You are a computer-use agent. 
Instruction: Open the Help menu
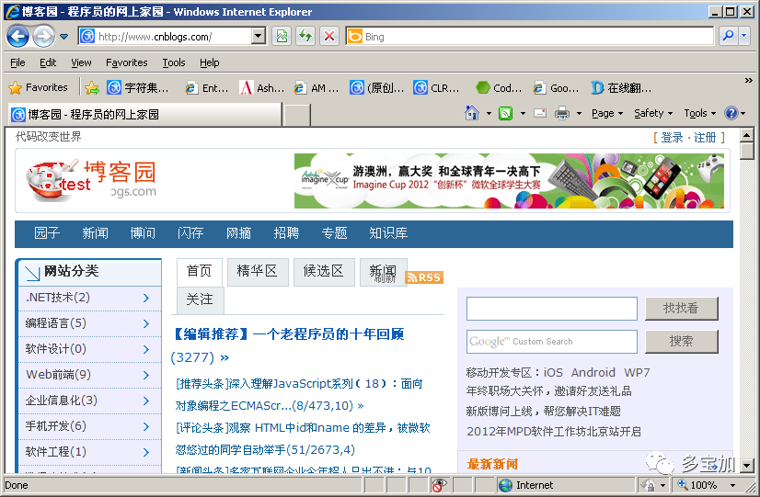click(210, 62)
